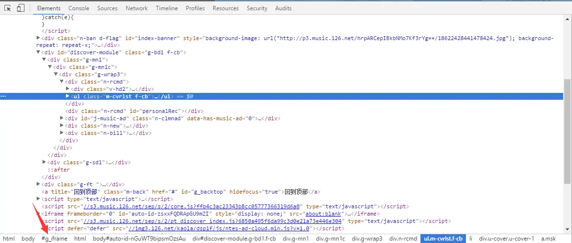Viewport: 572px width, 243px height.
Task: Collapse the g-wrap3 div node
Action: pos(56,74)
